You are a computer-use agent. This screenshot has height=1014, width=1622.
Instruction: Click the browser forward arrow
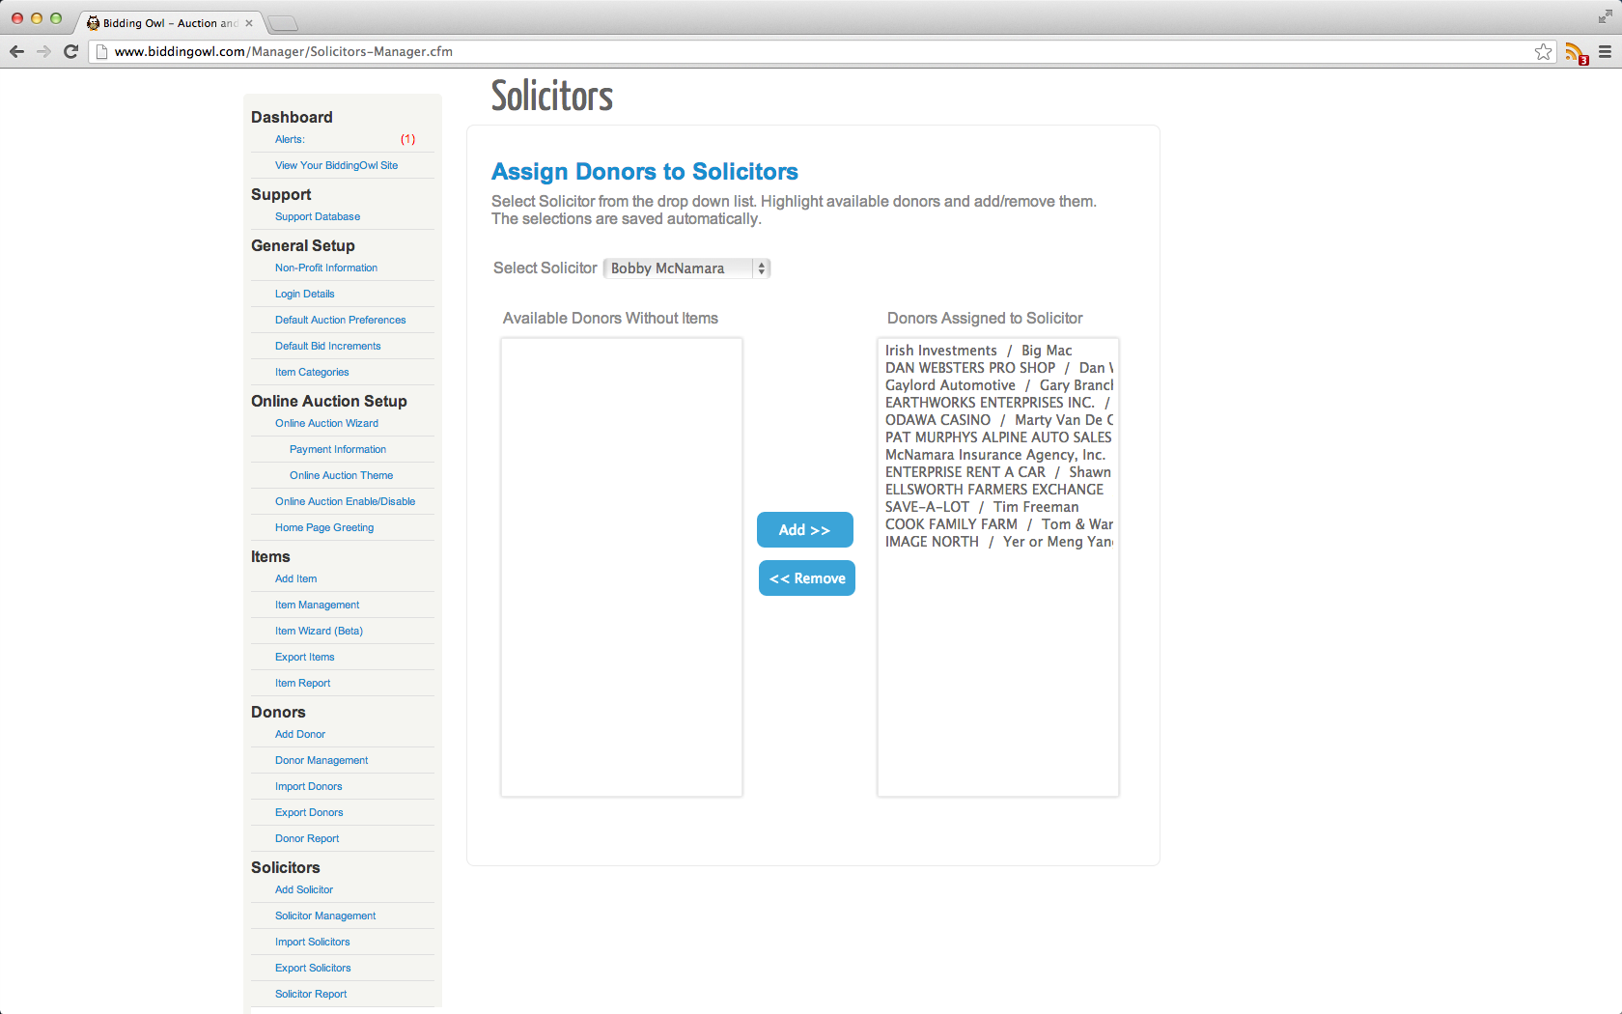click(x=43, y=51)
